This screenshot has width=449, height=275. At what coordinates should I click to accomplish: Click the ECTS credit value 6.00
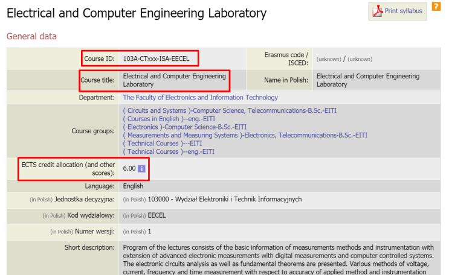129,169
